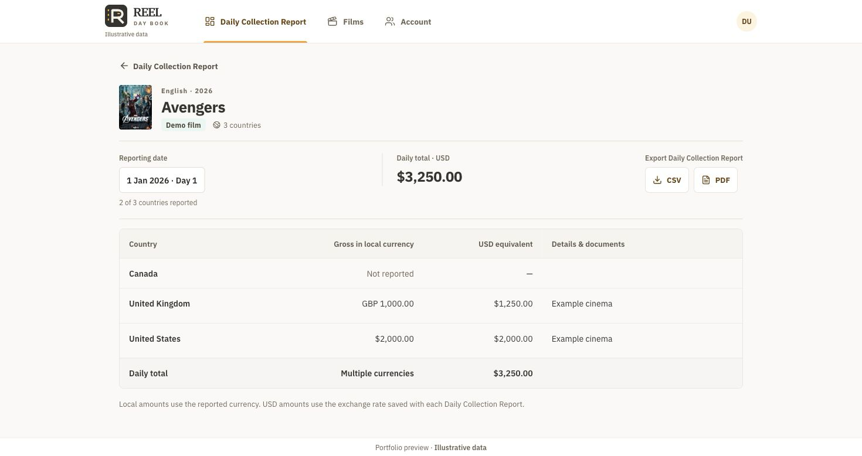862x456 pixels.
Task: Click the PDF document icon
Action: click(x=706, y=180)
